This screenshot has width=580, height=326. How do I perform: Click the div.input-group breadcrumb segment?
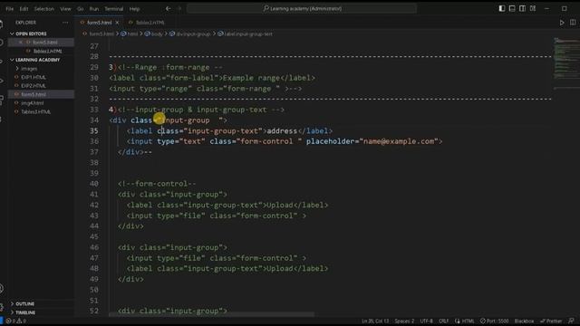(x=189, y=34)
